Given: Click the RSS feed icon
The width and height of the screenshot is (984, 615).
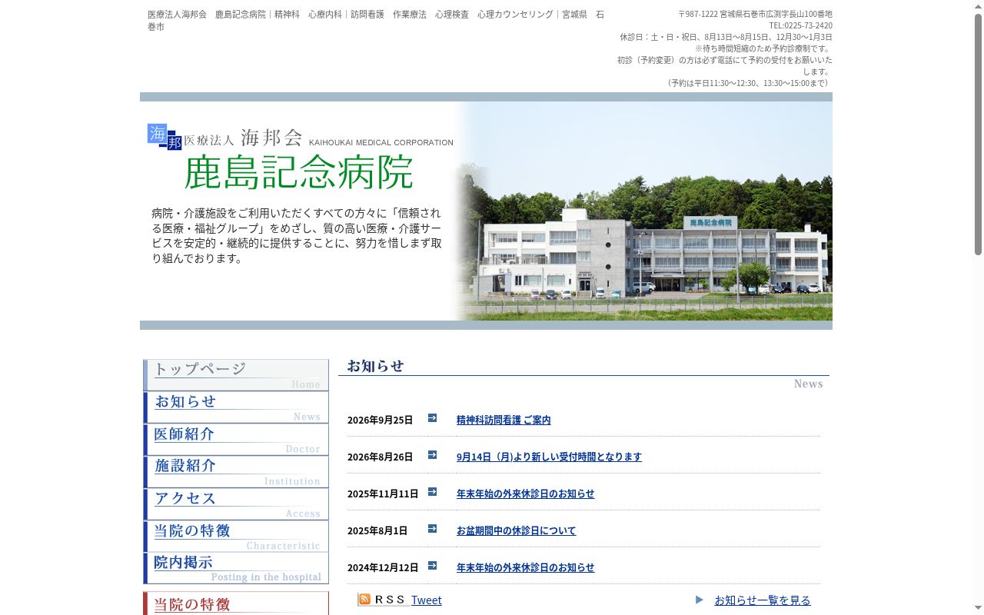Looking at the screenshot, I should (364, 599).
